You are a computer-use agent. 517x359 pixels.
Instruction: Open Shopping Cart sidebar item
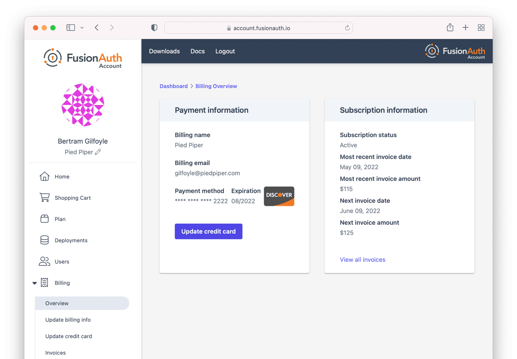pyautogui.click(x=73, y=198)
